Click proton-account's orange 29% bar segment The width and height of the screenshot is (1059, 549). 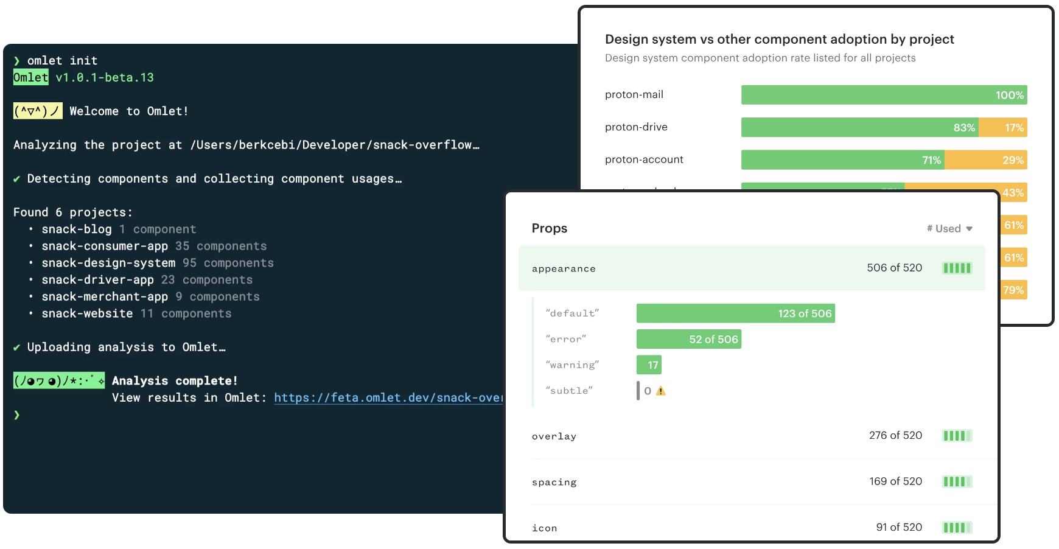pos(985,160)
